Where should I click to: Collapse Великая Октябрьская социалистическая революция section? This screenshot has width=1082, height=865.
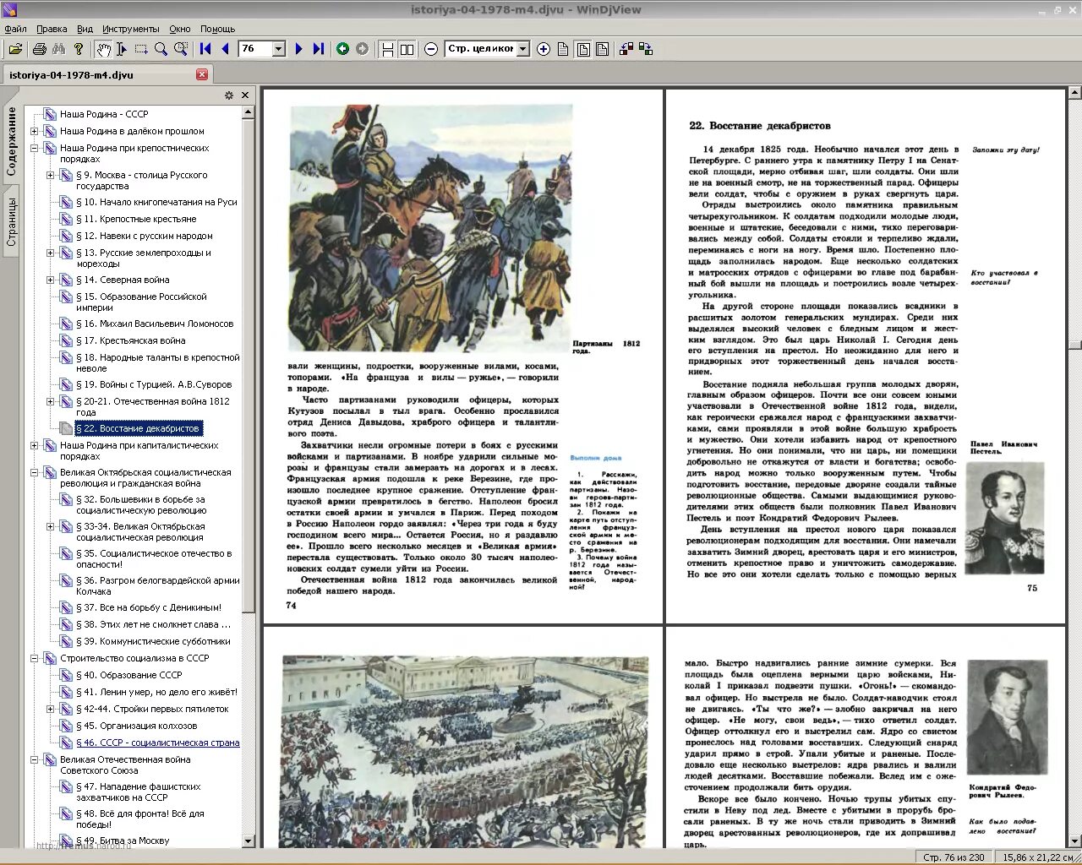(34, 472)
